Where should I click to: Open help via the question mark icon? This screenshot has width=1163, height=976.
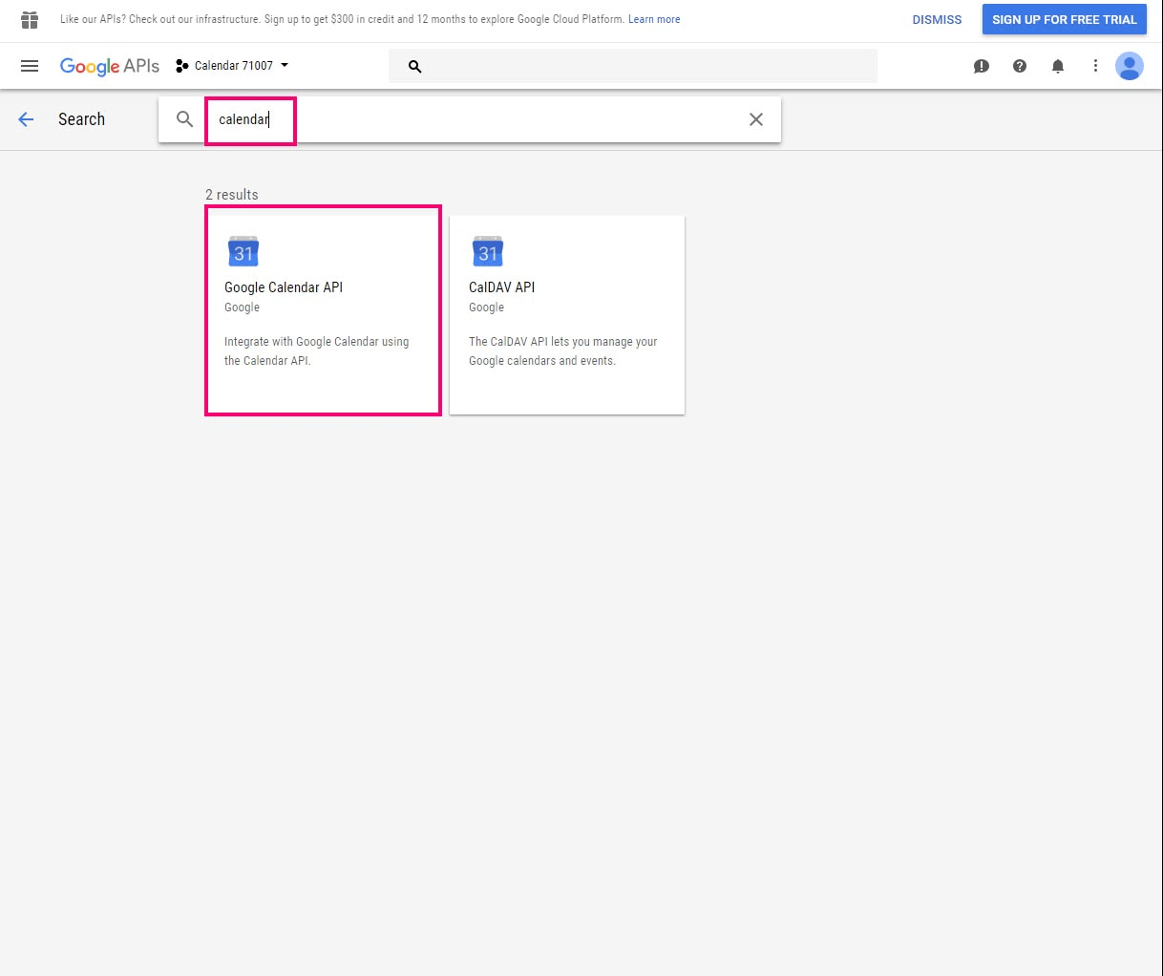1020,66
